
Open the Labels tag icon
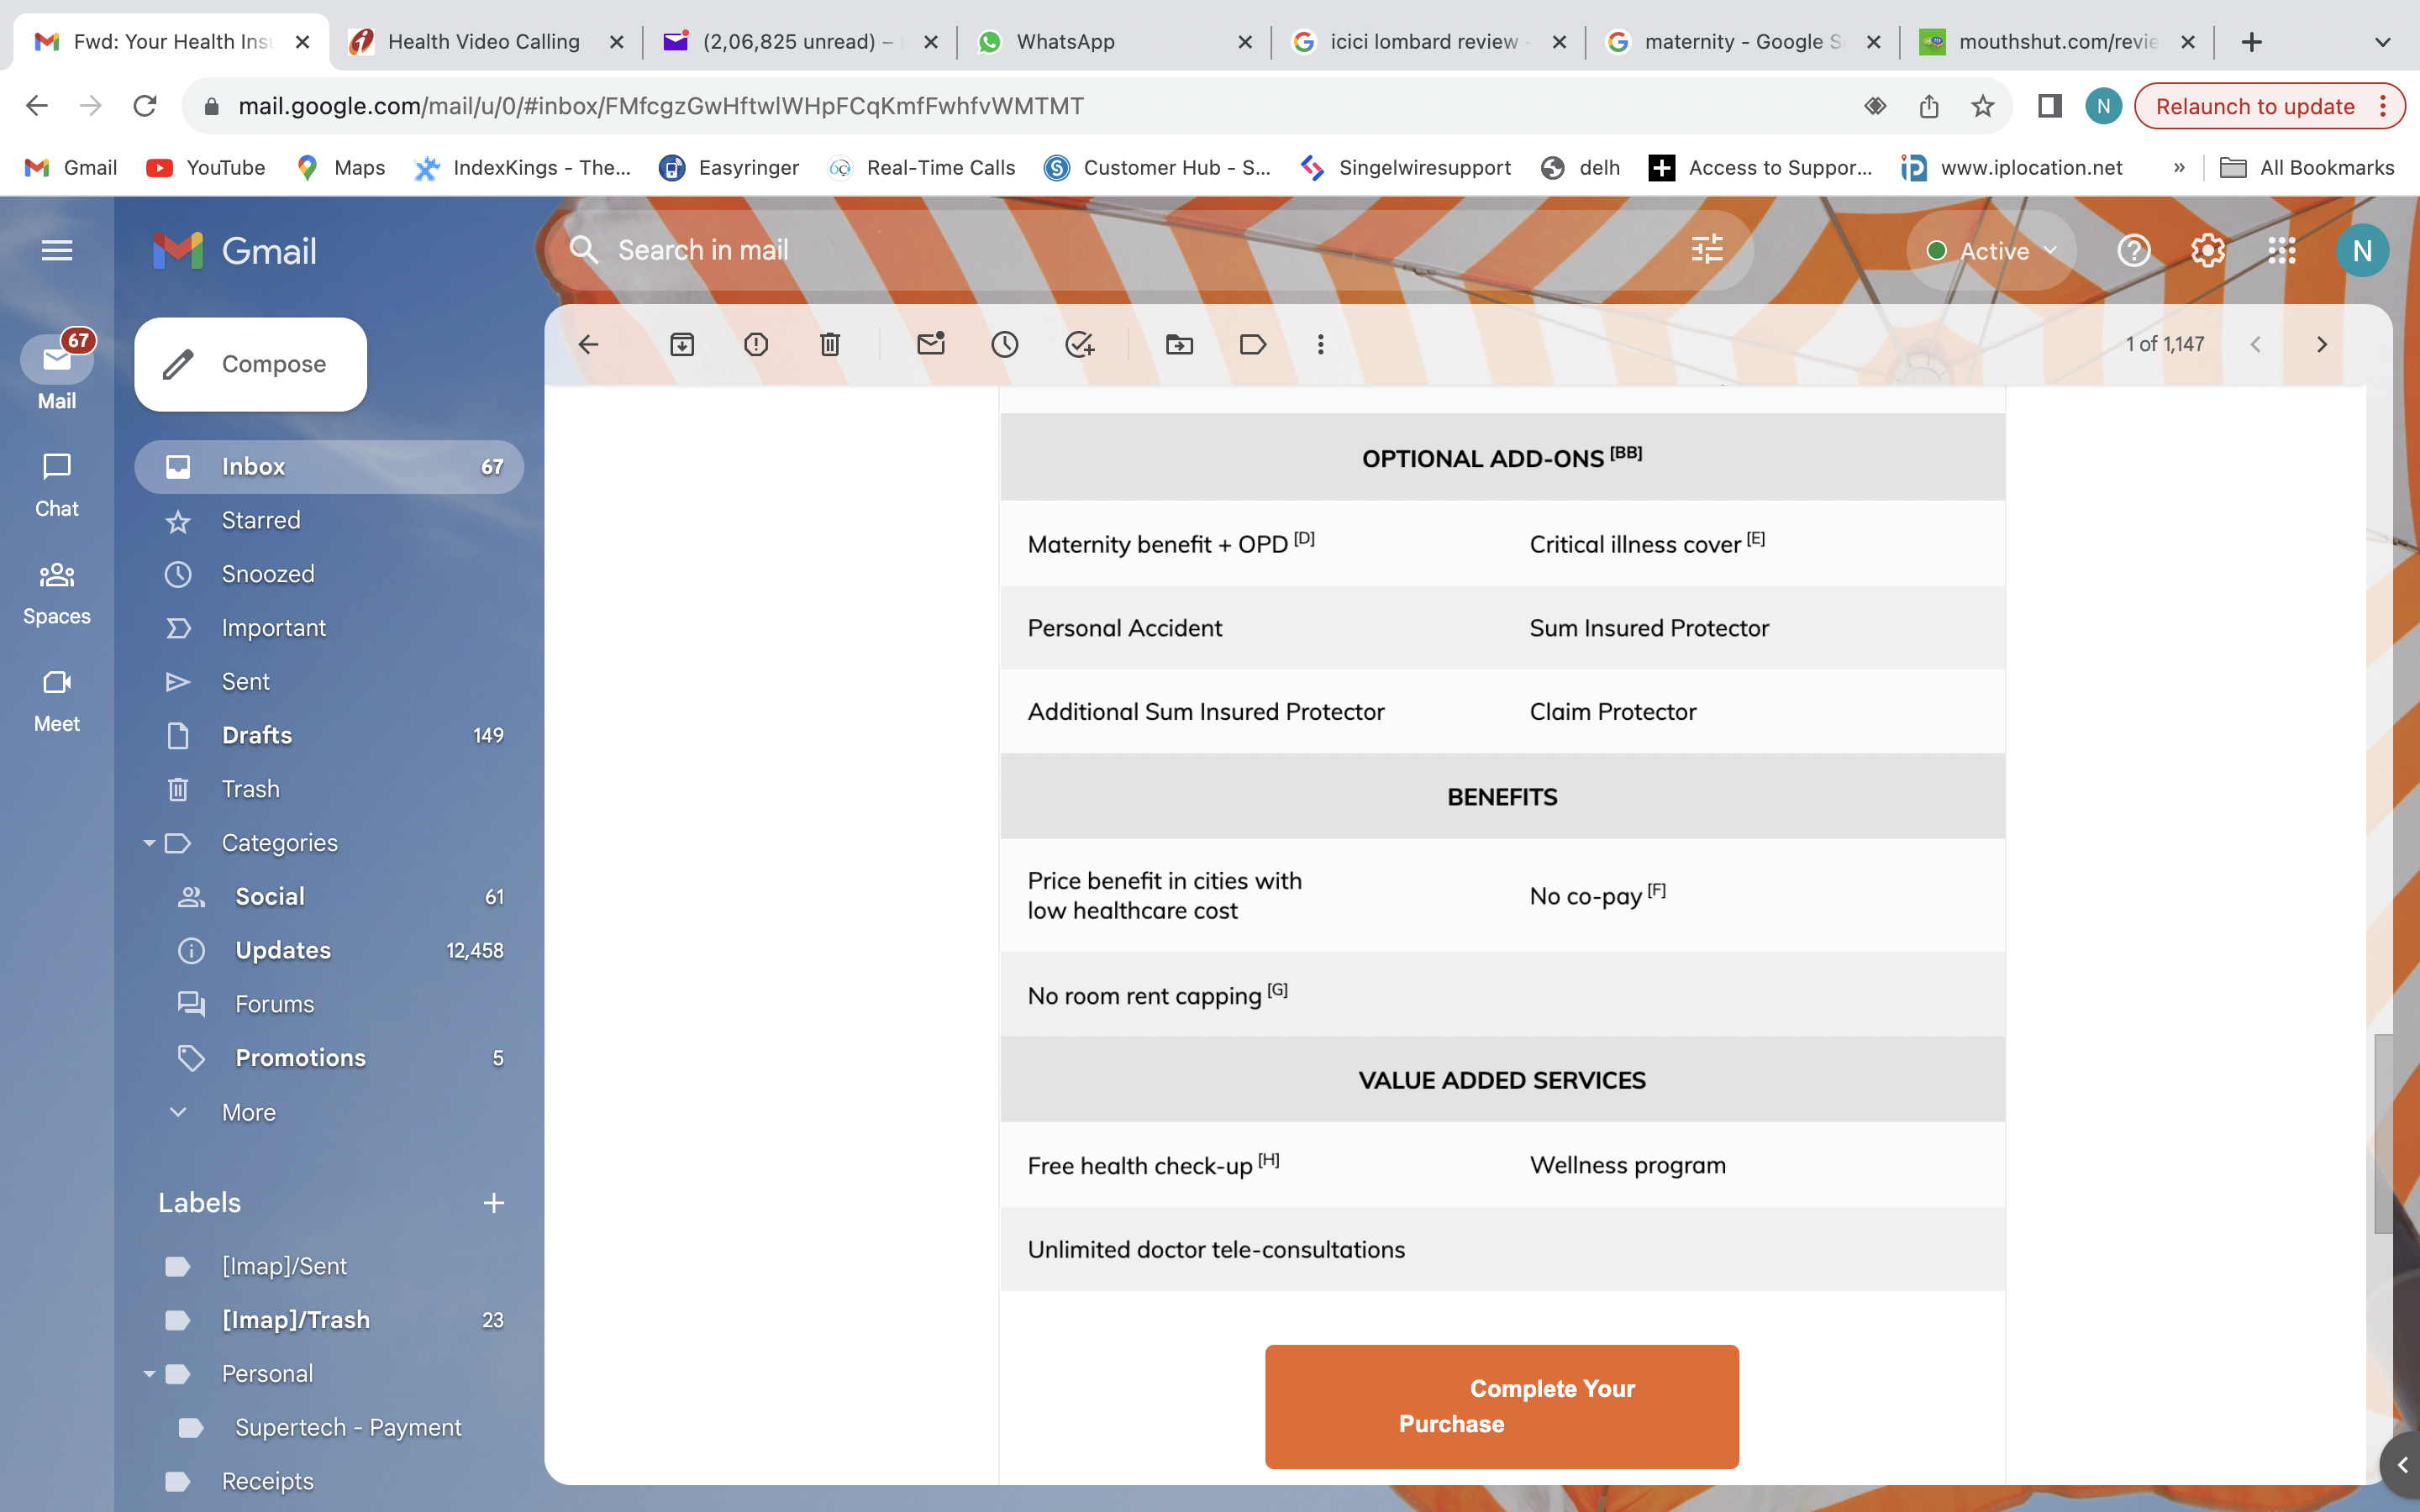(1252, 345)
